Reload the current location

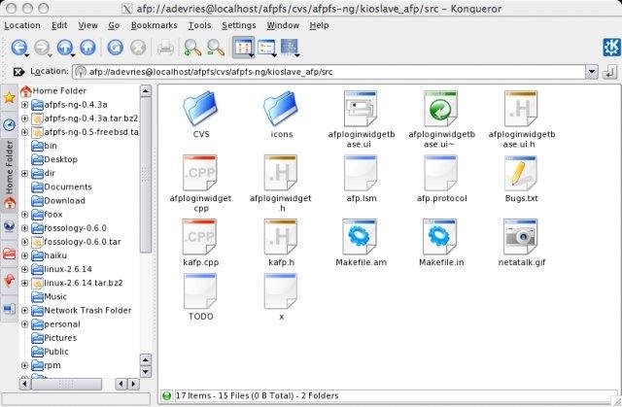click(115, 48)
